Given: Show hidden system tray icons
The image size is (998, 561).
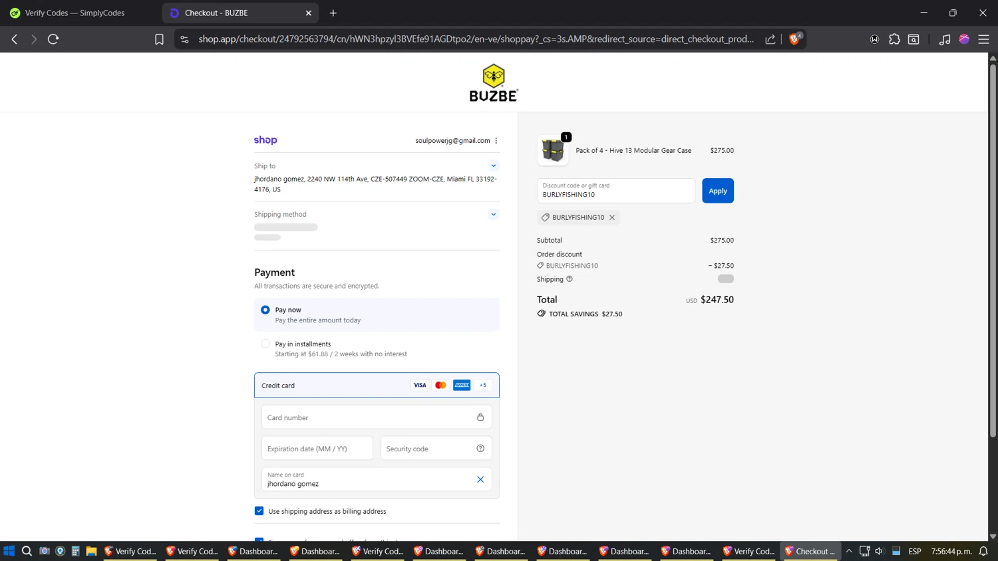Looking at the screenshot, I should pos(849,551).
